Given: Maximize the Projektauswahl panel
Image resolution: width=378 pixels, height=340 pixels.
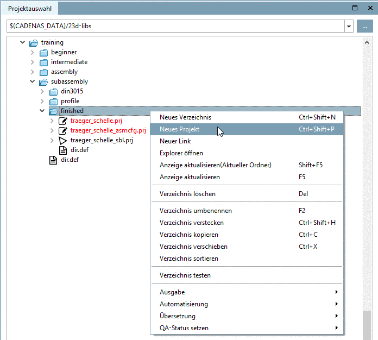Looking at the screenshot, I should click(x=355, y=8).
